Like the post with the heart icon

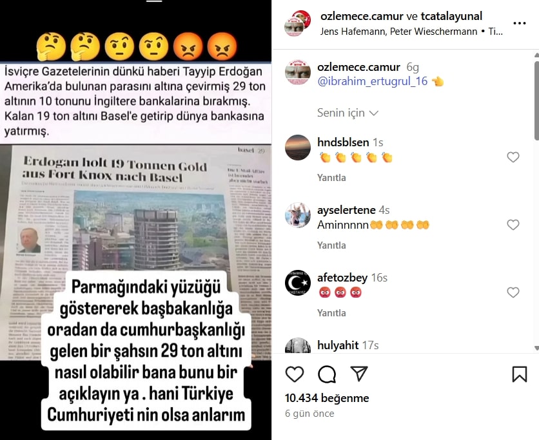click(x=295, y=374)
